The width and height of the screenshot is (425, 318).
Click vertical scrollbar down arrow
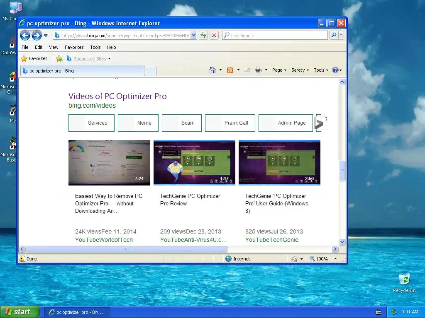342,242
